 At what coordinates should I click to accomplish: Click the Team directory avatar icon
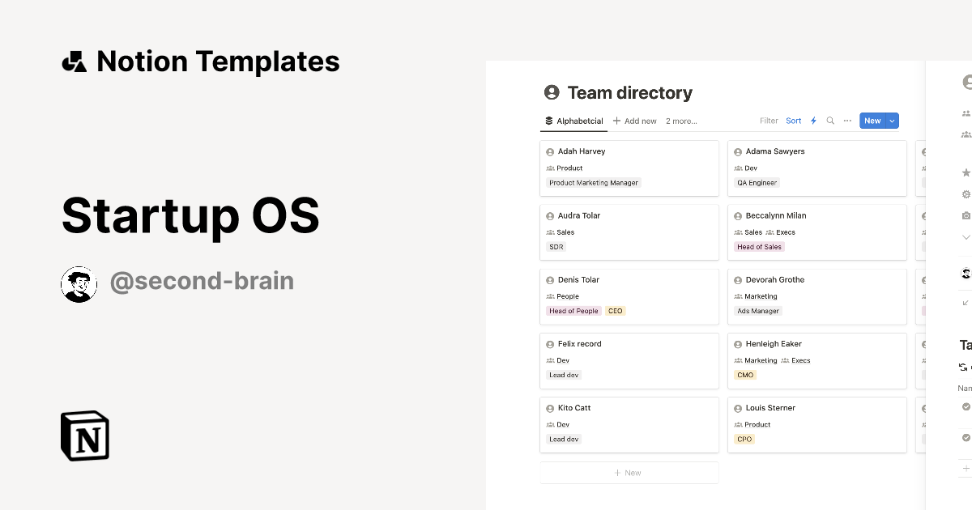pos(550,92)
